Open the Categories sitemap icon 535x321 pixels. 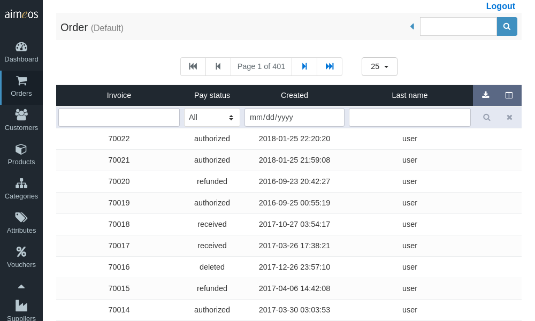coord(21,184)
